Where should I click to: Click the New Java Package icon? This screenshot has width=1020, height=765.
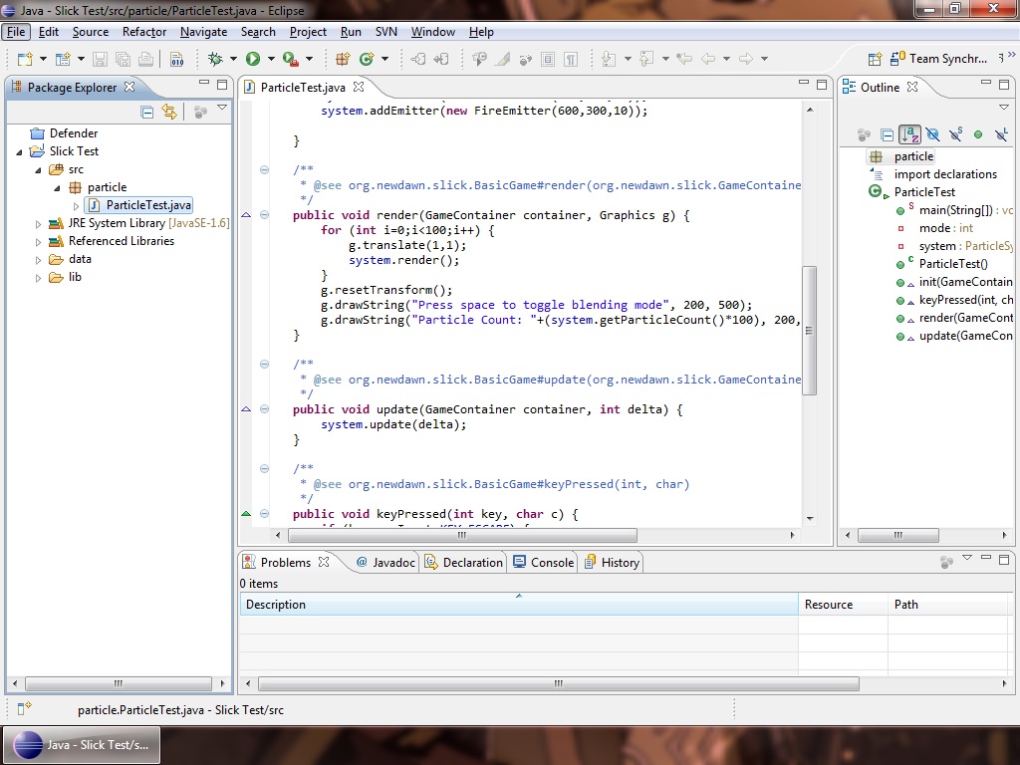point(343,59)
